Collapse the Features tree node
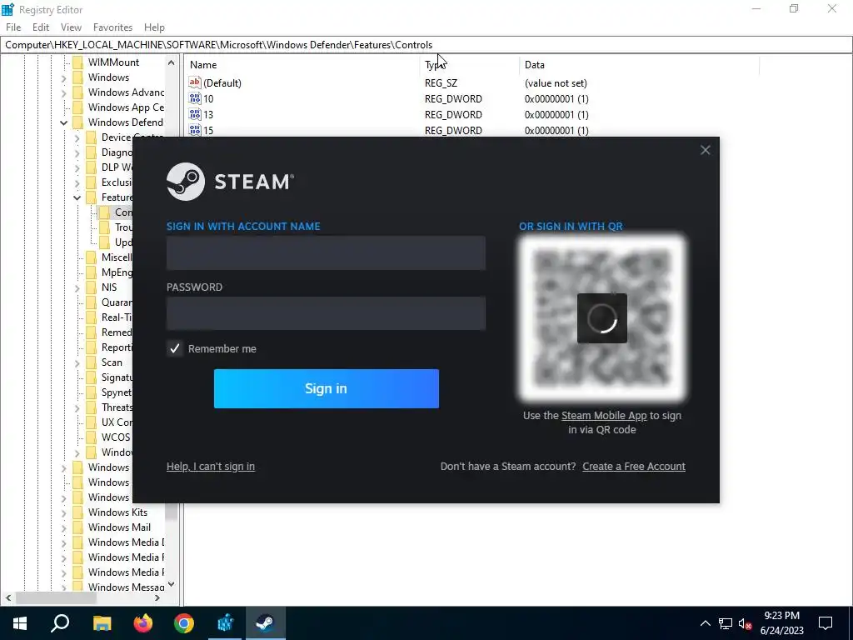The width and height of the screenshot is (853, 640). pyautogui.click(x=77, y=197)
